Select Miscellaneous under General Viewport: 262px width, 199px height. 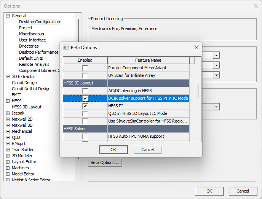[x=31, y=34]
